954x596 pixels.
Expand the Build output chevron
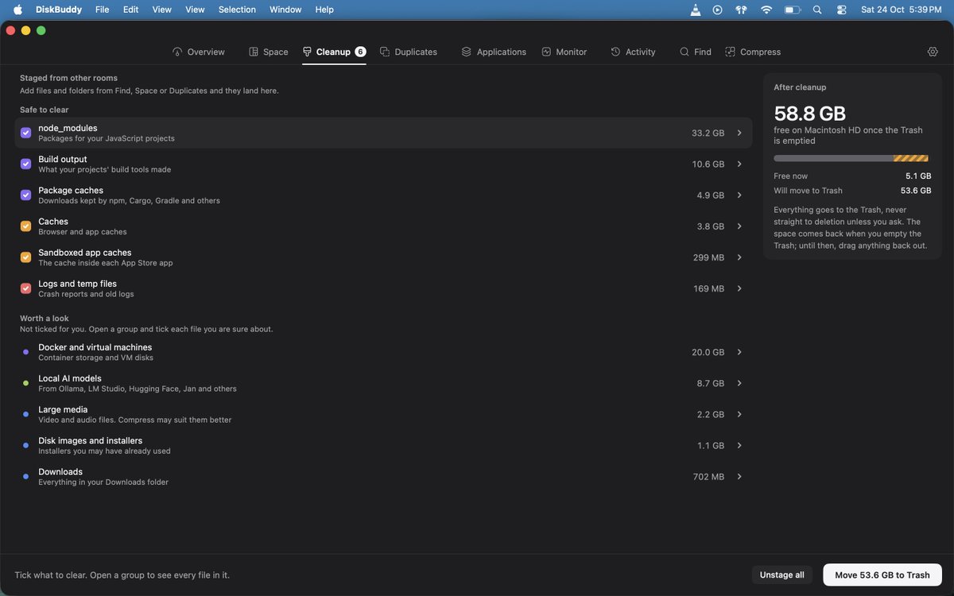[739, 164]
